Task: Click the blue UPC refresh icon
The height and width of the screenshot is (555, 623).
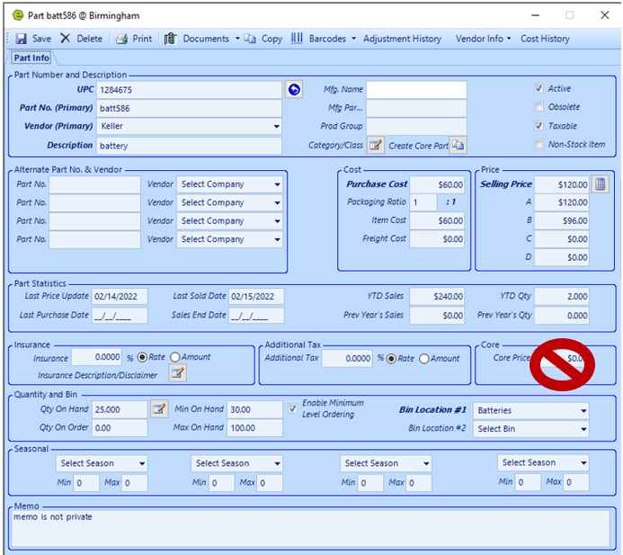Action: pyautogui.click(x=294, y=90)
